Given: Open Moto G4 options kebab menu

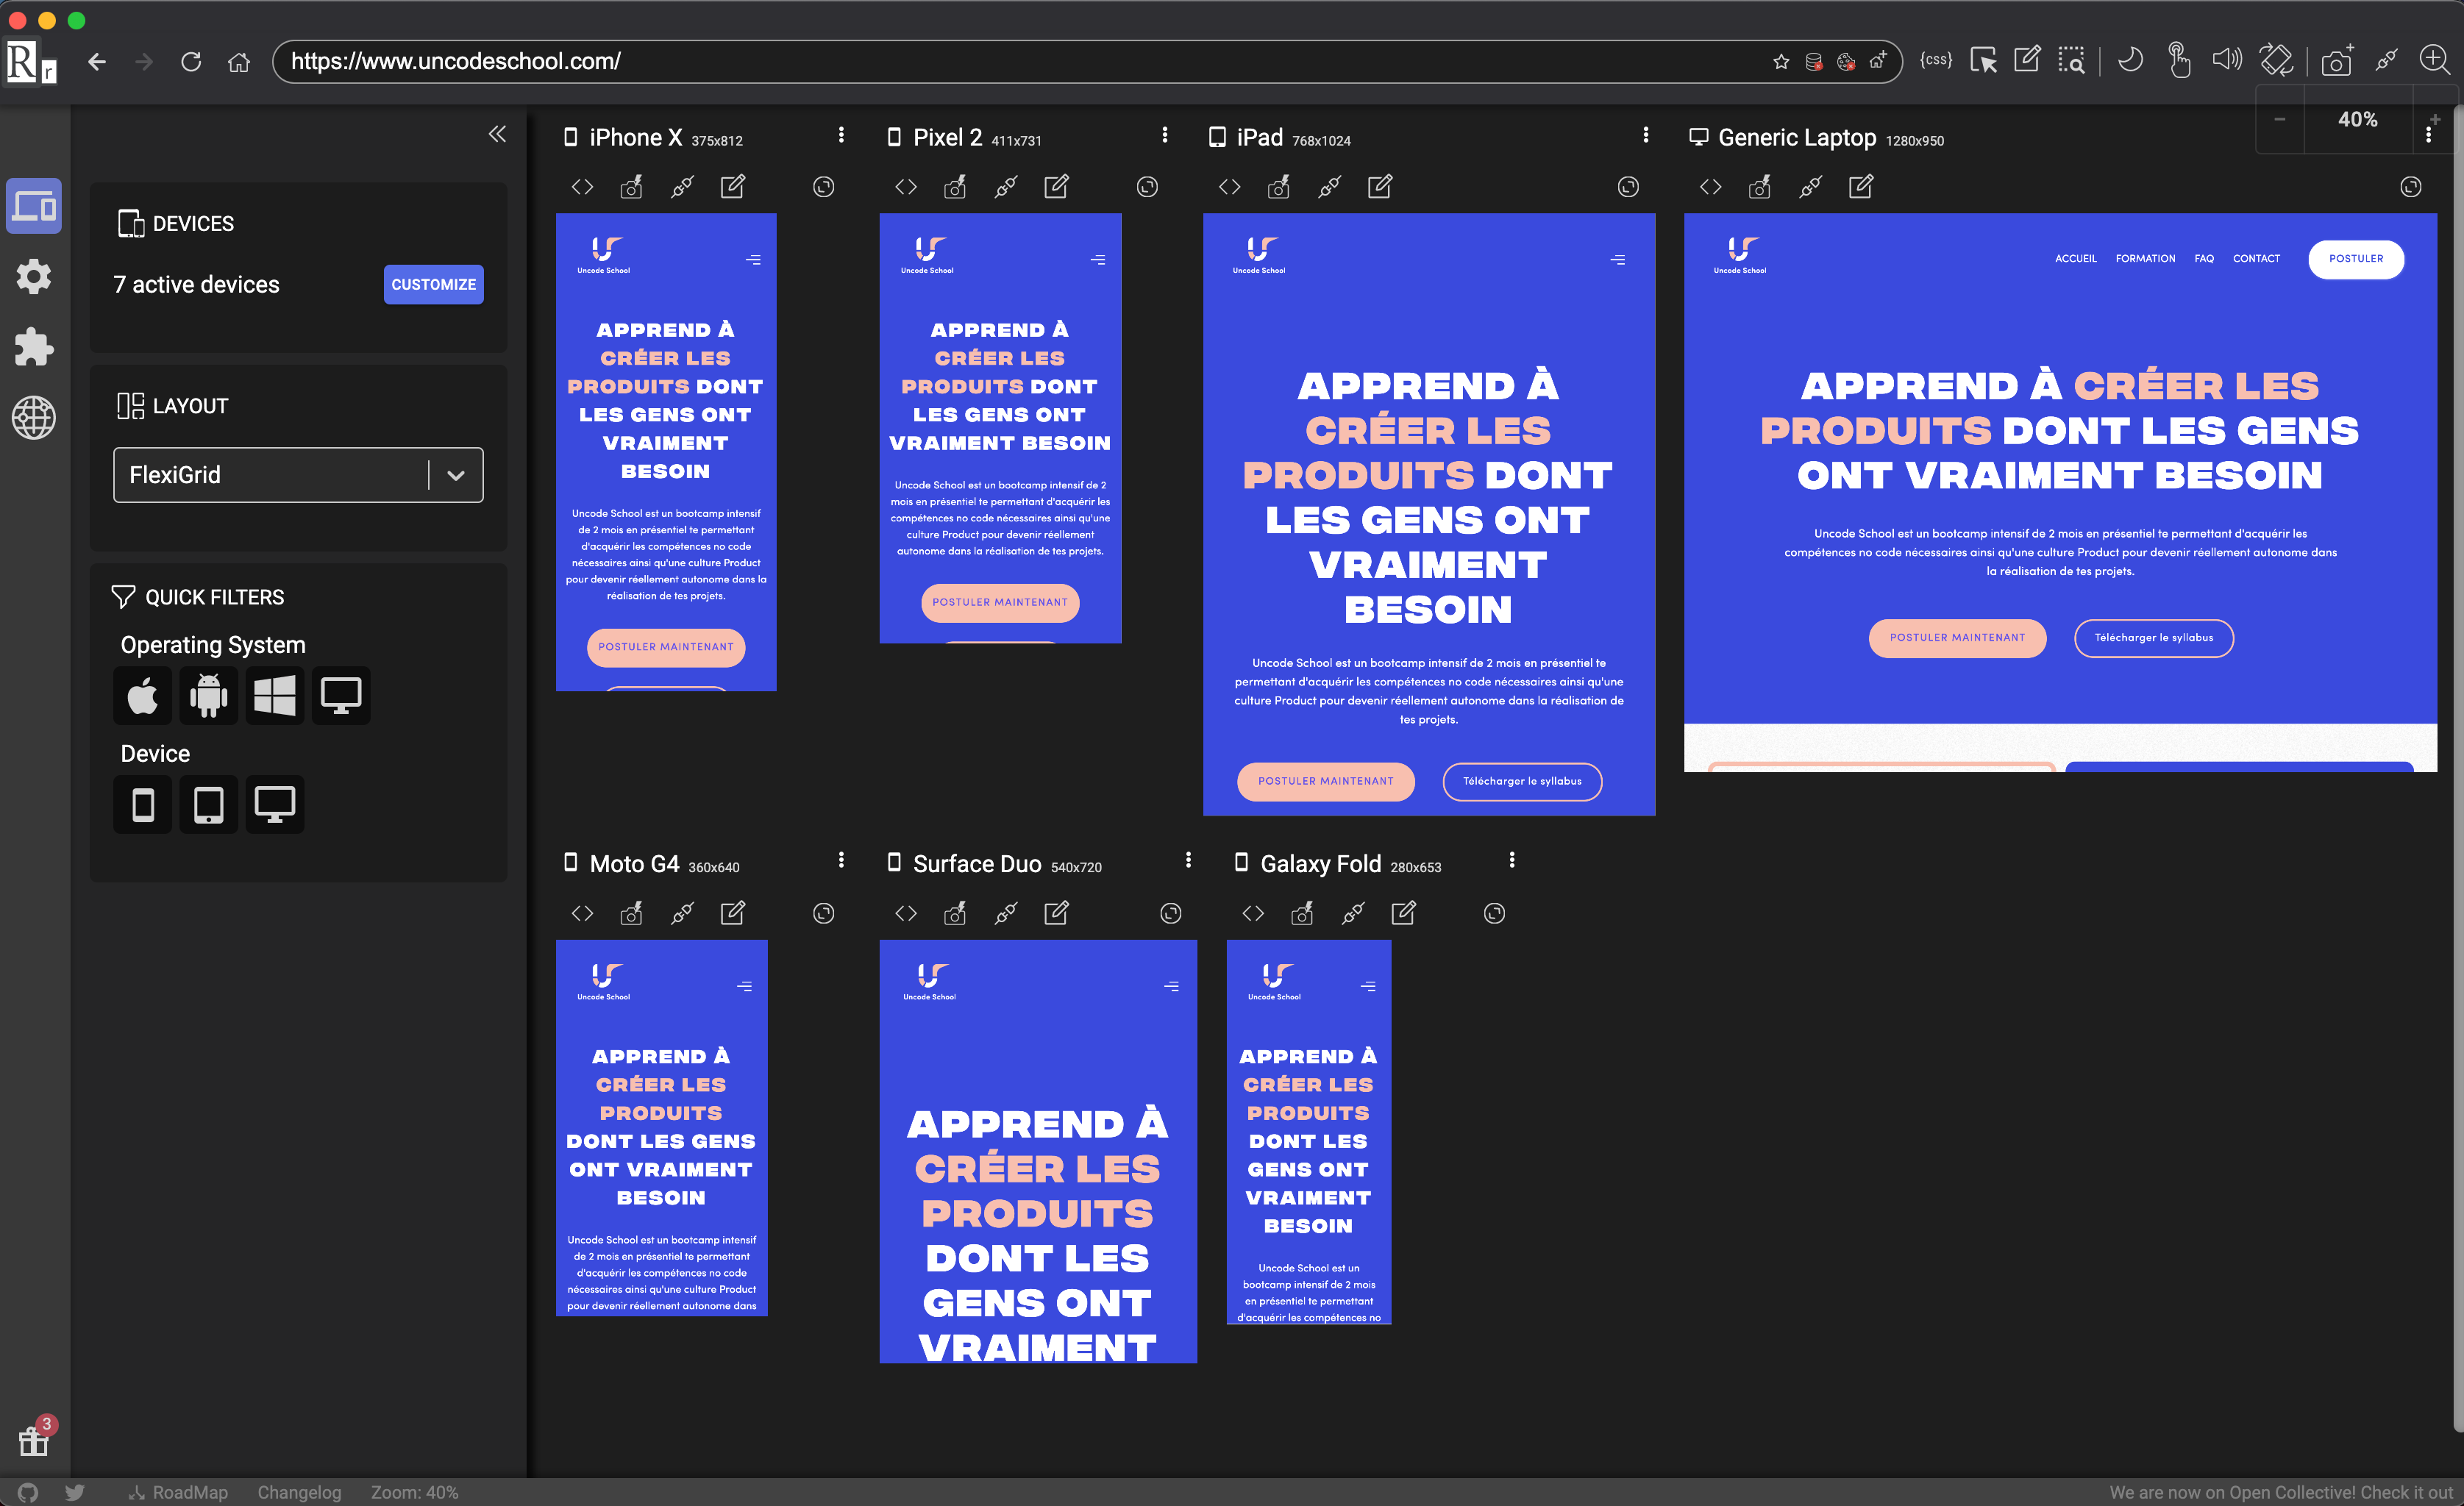Looking at the screenshot, I should [x=841, y=860].
